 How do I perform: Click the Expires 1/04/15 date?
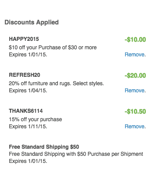(28, 91)
